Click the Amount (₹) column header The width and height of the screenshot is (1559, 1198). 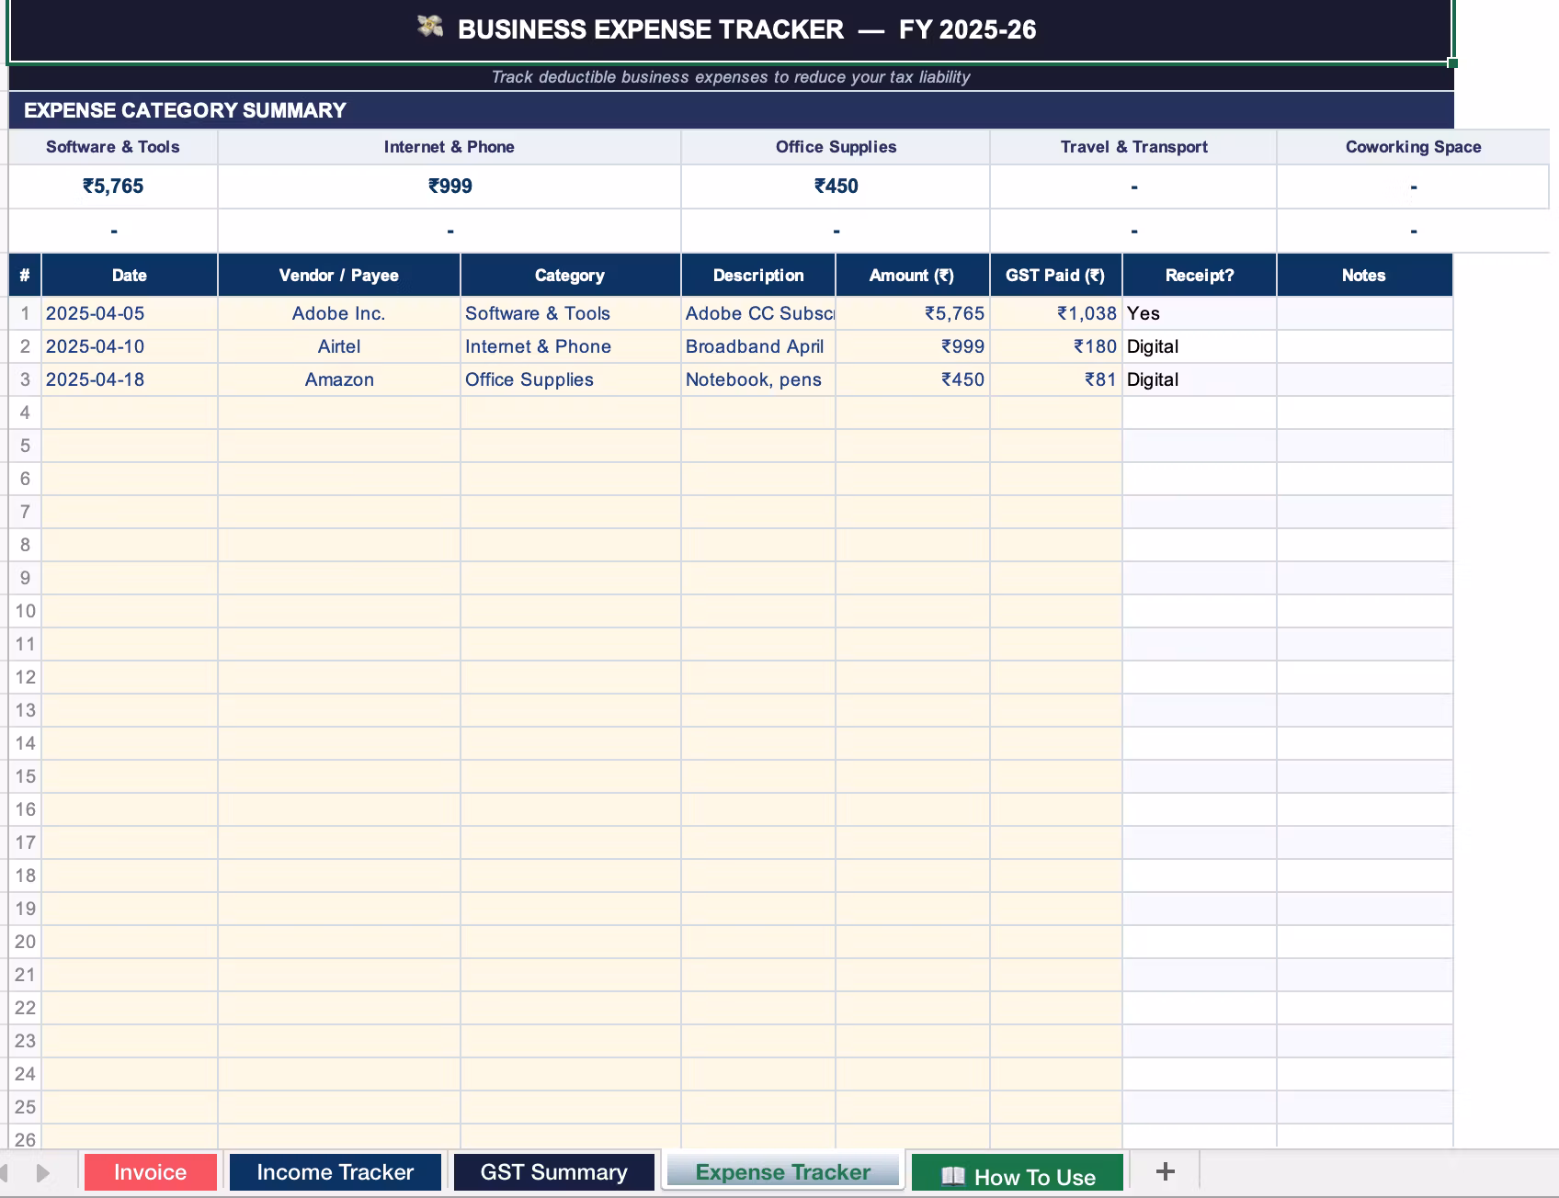coord(912,276)
